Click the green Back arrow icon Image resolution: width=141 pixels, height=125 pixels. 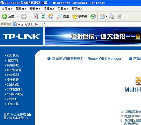4,16
